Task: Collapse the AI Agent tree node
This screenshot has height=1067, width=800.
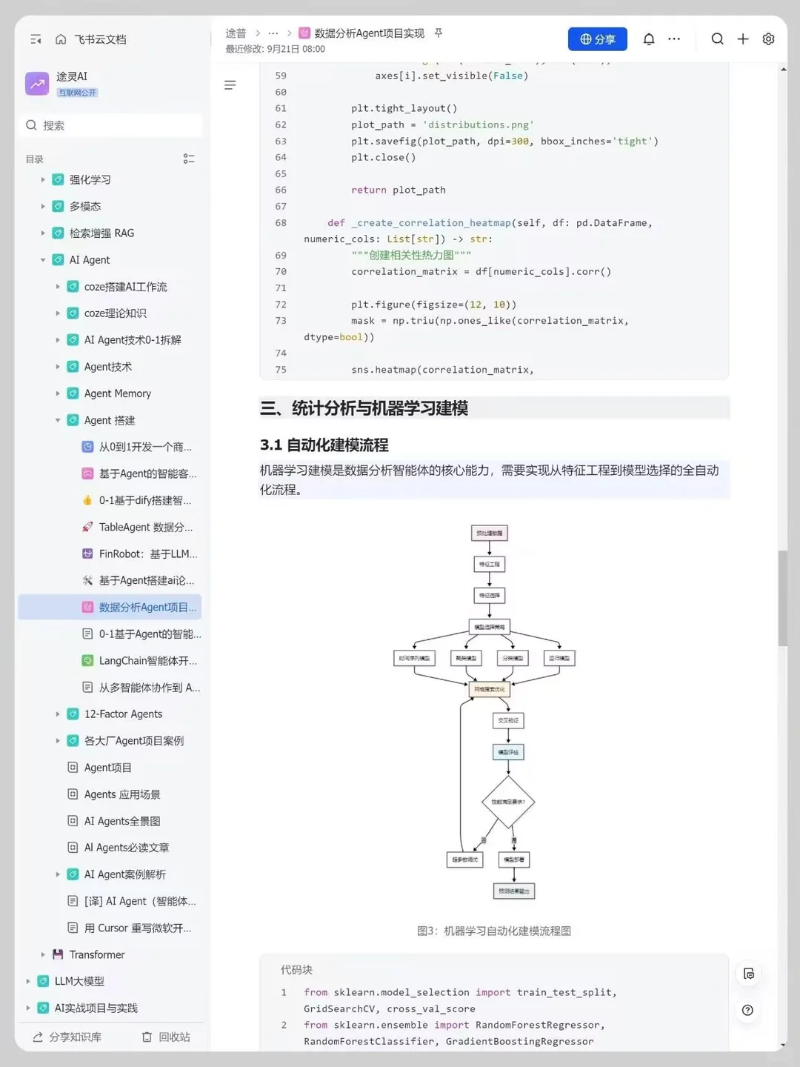Action: (x=43, y=260)
